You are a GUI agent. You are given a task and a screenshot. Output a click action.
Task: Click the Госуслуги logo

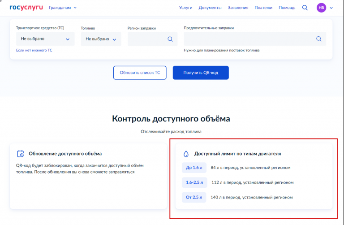pos(26,8)
